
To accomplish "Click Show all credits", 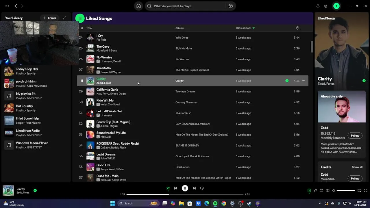I will [357, 167].
